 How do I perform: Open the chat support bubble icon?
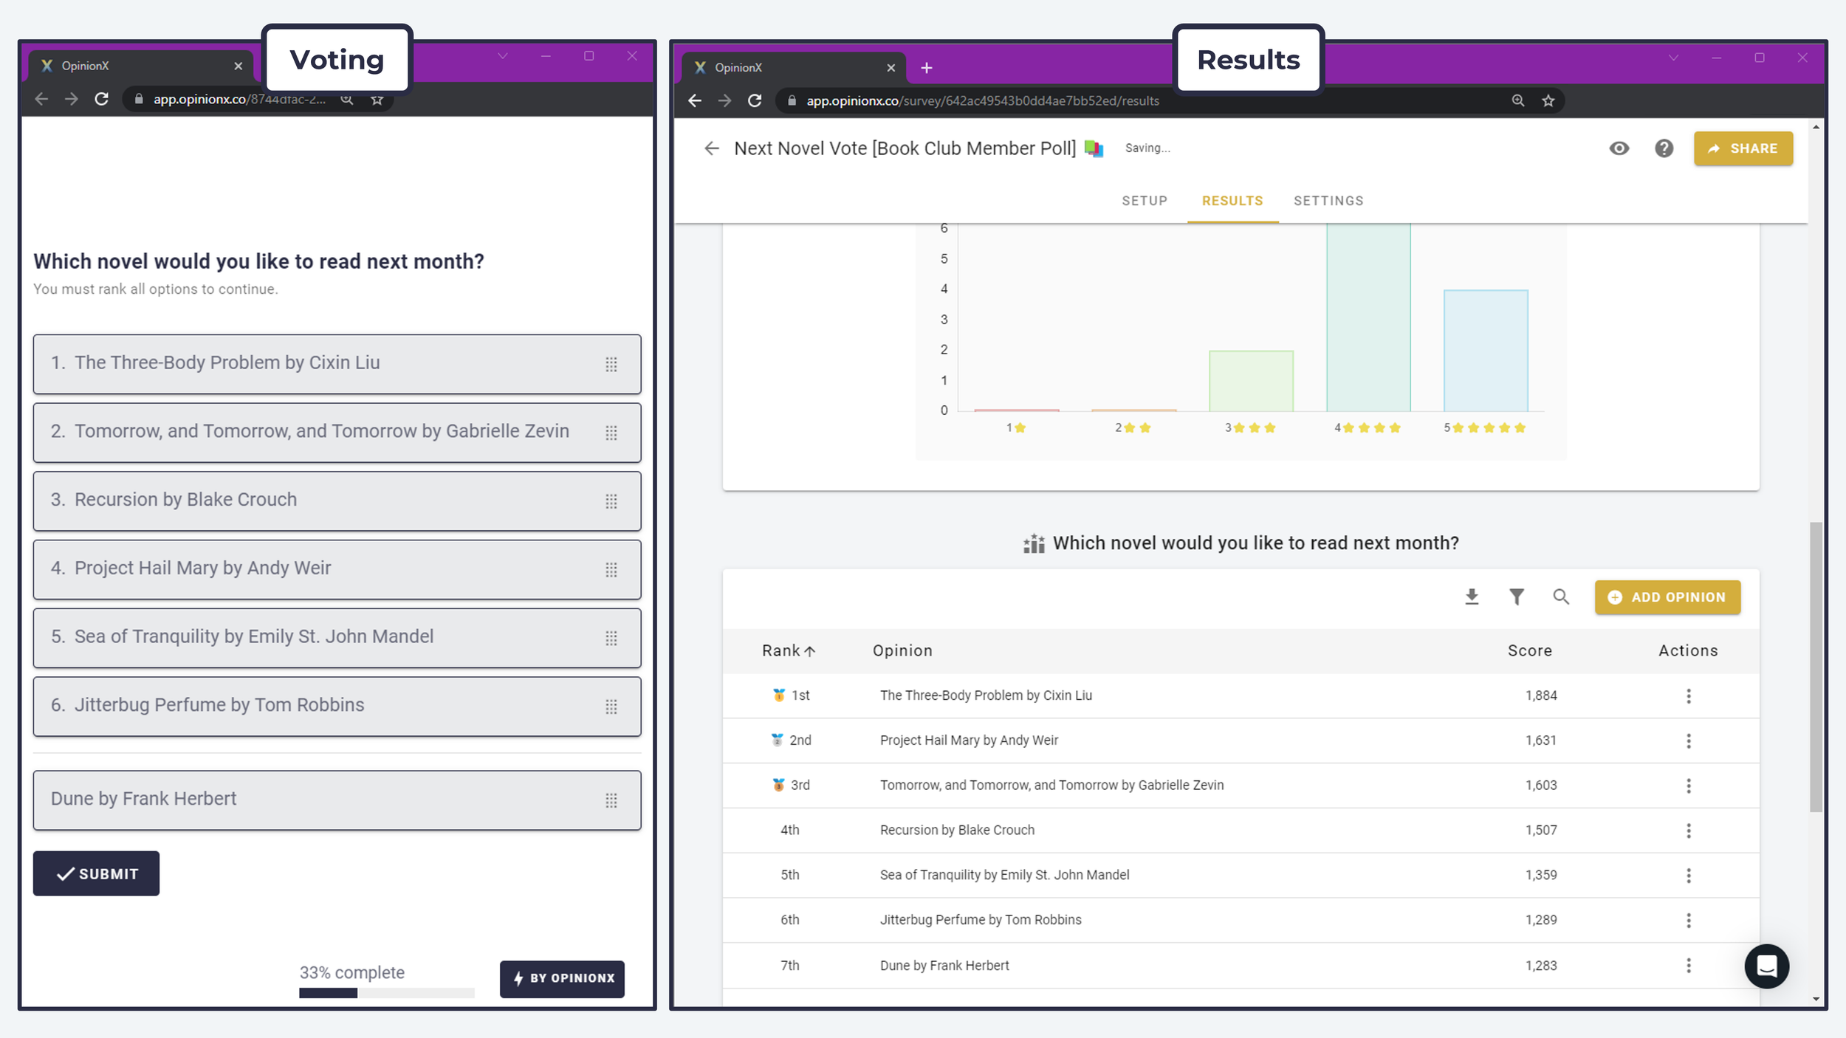tap(1766, 966)
